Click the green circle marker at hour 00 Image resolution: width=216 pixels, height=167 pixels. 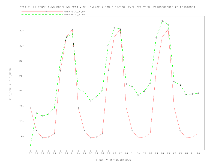(x=31, y=145)
